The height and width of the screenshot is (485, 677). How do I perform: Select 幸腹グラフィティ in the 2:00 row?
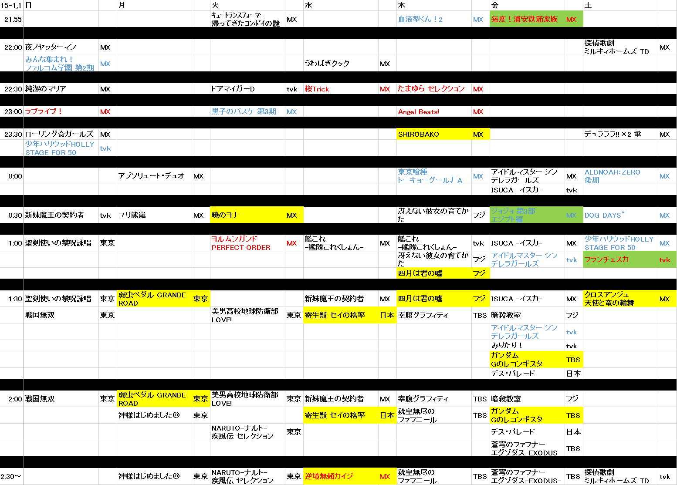tap(434, 399)
